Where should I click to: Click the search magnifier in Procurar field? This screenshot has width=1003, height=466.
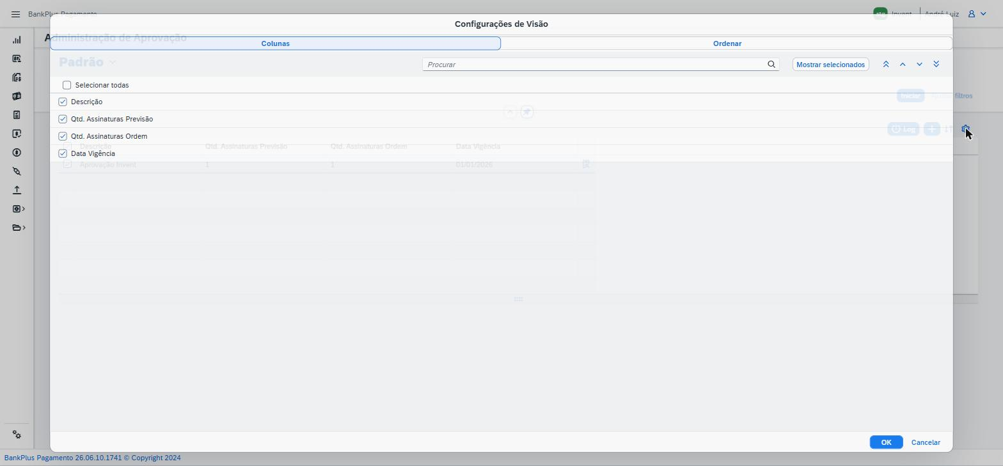tap(771, 65)
